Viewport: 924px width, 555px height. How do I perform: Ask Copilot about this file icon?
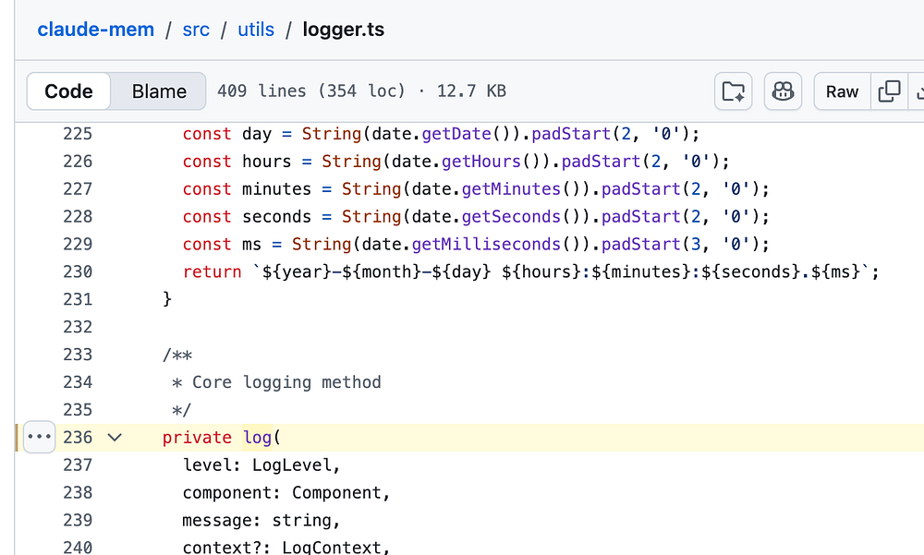783,91
